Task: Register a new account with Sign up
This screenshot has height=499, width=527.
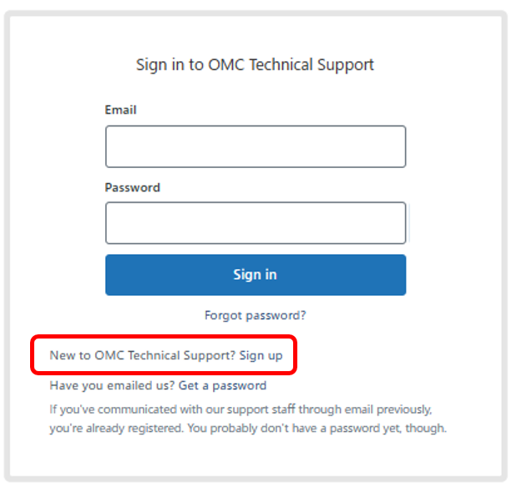Action: (261, 355)
